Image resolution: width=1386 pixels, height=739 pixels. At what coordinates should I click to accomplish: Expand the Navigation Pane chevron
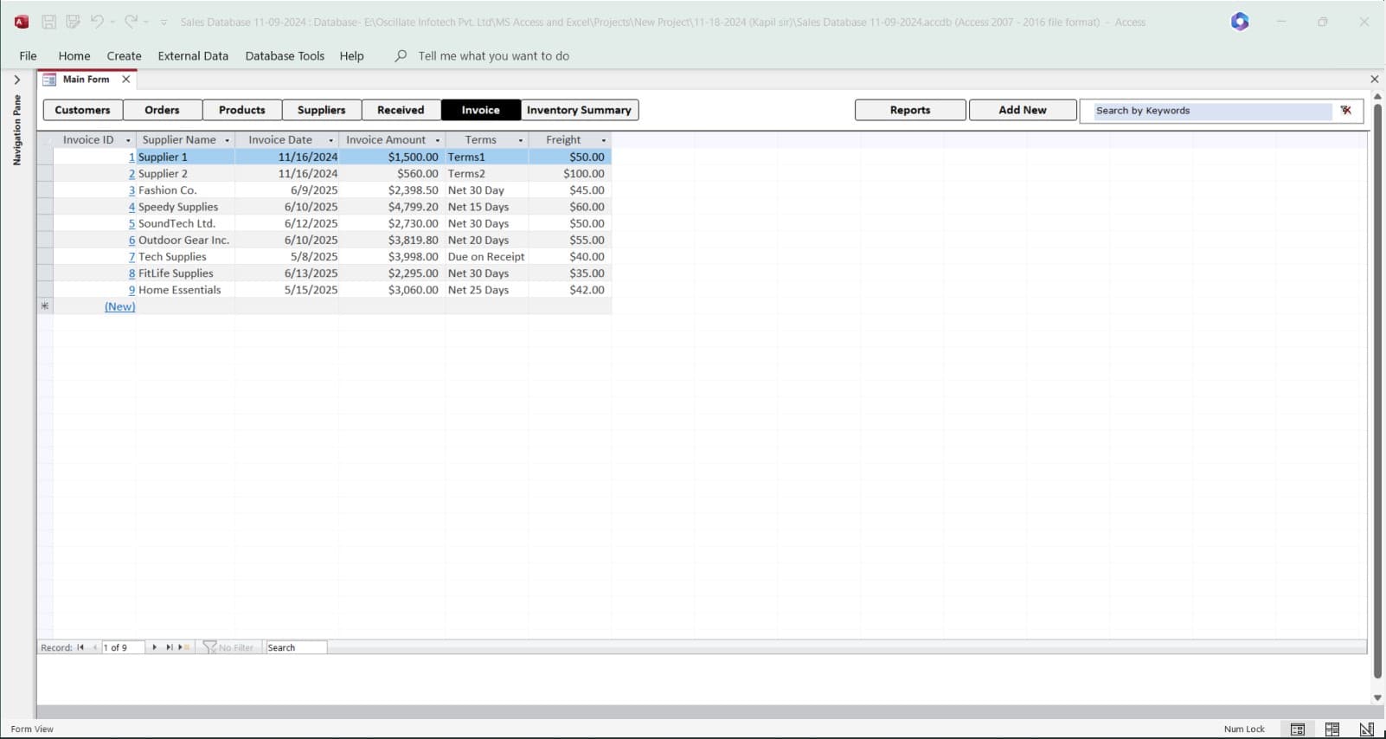tap(16, 80)
